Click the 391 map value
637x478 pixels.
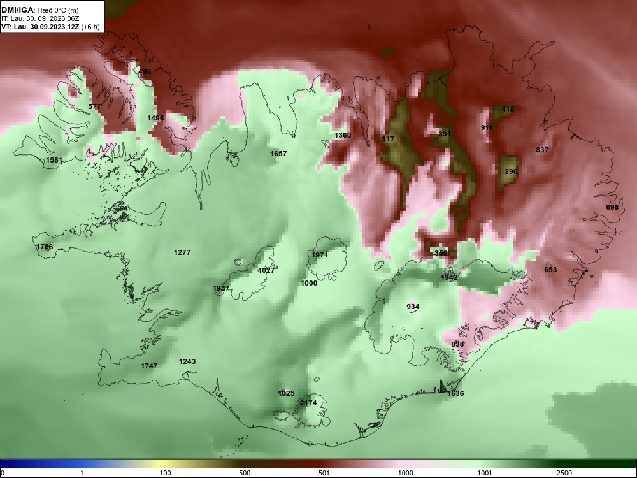(445, 134)
